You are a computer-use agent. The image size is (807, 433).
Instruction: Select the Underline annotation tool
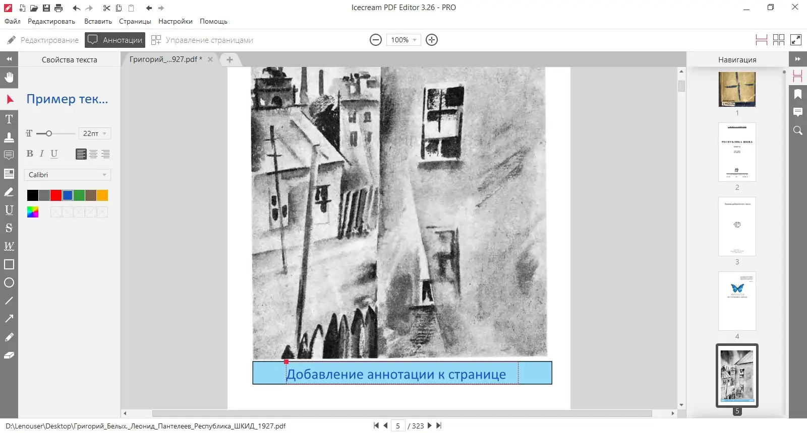[9, 210]
